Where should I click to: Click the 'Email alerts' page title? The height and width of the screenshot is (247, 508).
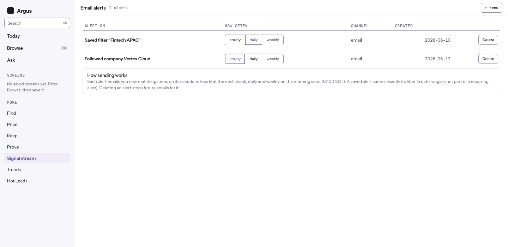(93, 8)
